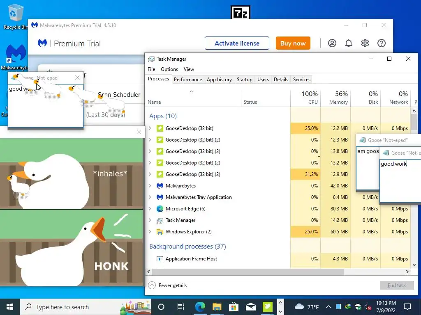This screenshot has width=421, height=315.
Task: Collapse details with Fewer details arrow
Action: click(152, 285)
